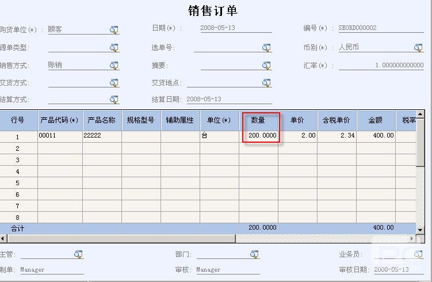This screenshot has width=432, height=282.
Task: Open lookup icon beside 部门 field
Action: tap(254, 254)
